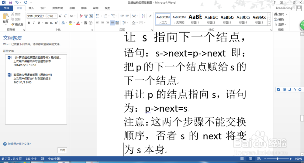The height and width of the screenshot is (163, 304).
Task: Click the Copy (复制) command
Action: (x=16, y=19)
